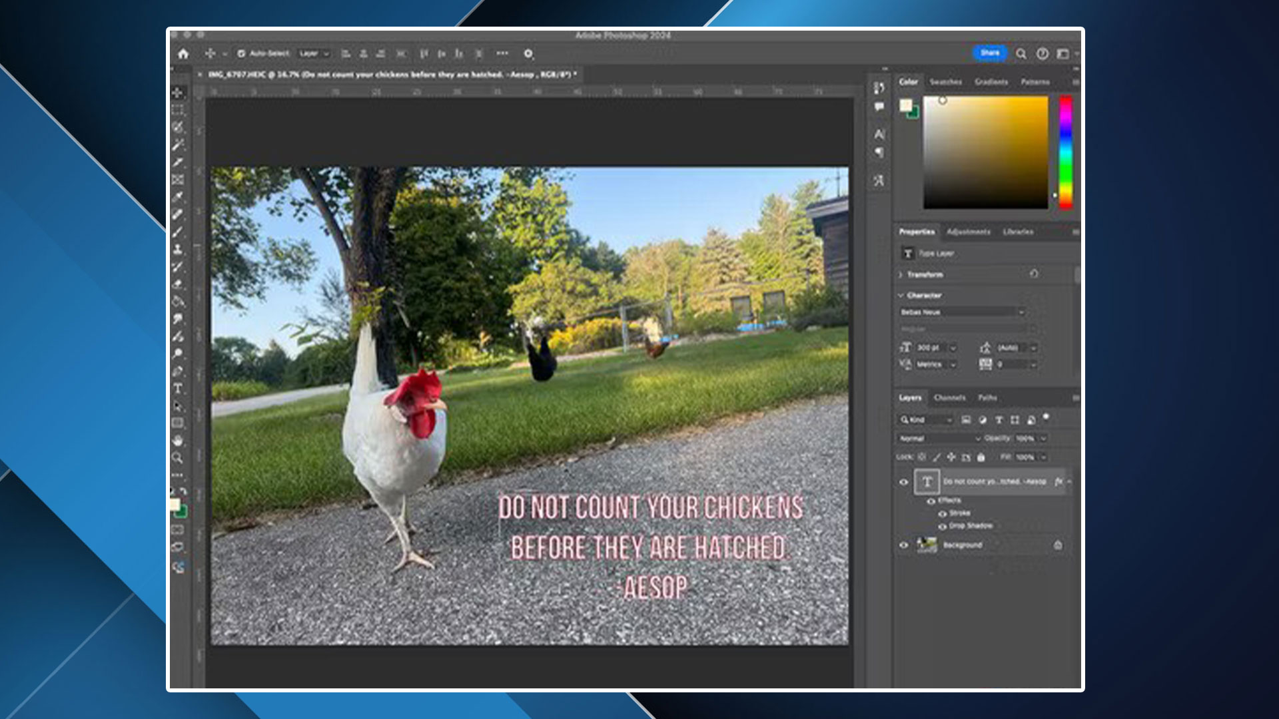Hide the Background layer eye icon
This screenshot has width=1279, height=719.
[904, 545]
